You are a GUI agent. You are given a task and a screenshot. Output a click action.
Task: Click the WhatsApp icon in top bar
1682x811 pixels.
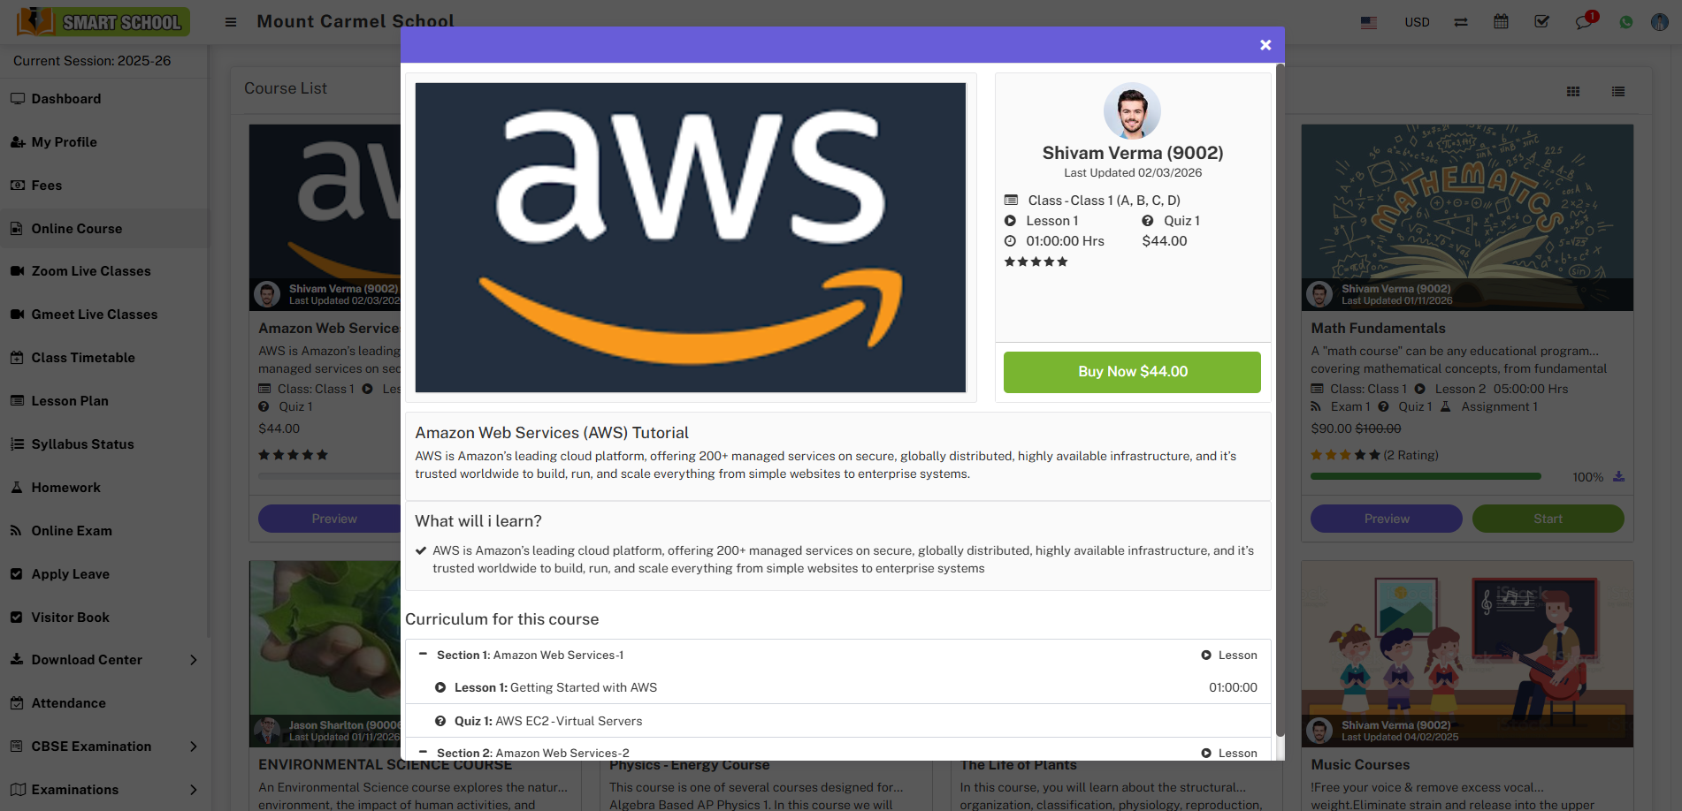(x=1625, y=22)
